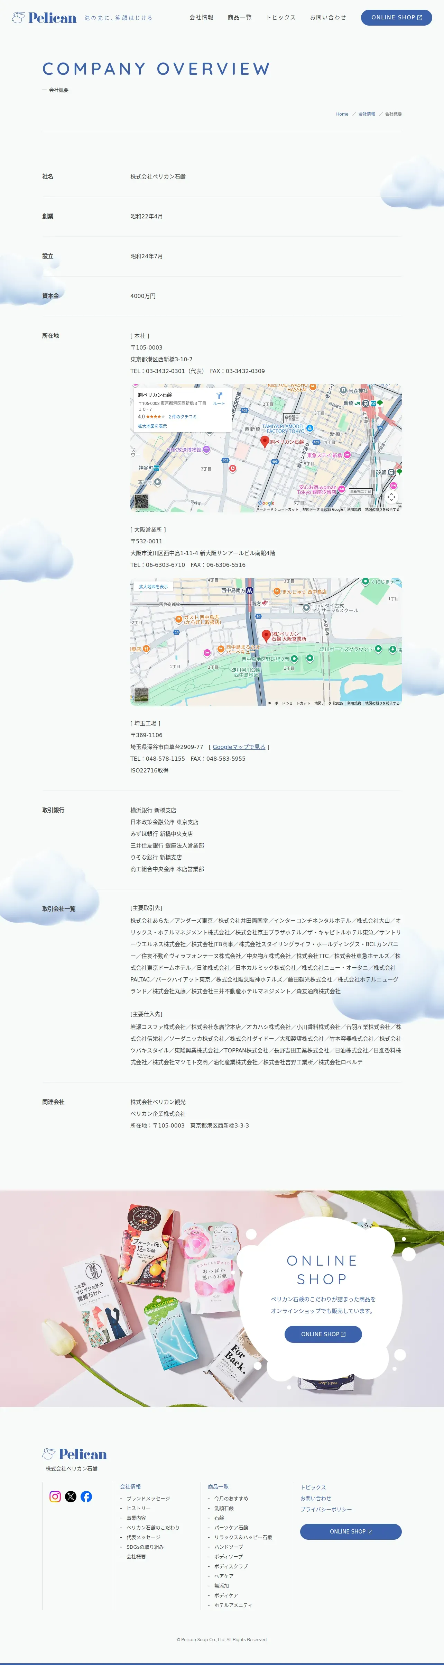Open the 会社情報 menu in header
The height and width of the screenshot is (1665, 444).
click(x=201, y=17)
